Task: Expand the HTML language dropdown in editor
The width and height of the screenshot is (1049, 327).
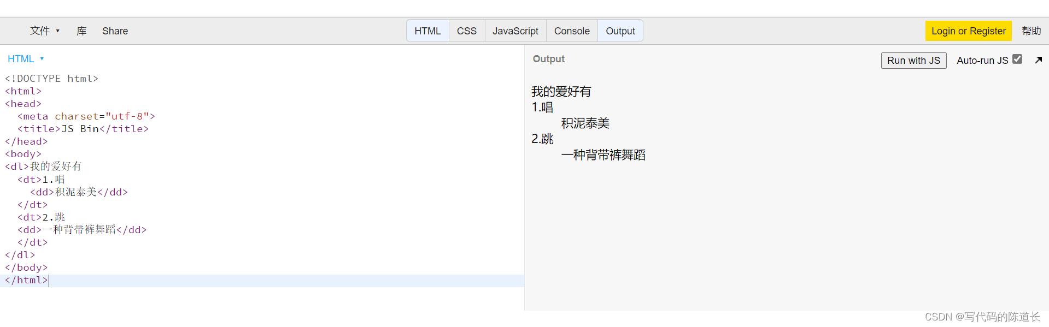Action: coord(26,59)
